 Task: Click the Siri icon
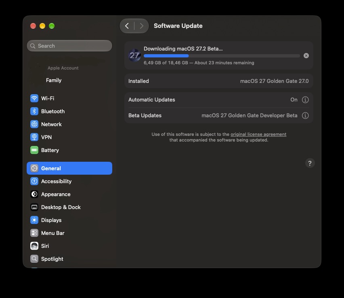pyautogui.click(x=34, y=246)
